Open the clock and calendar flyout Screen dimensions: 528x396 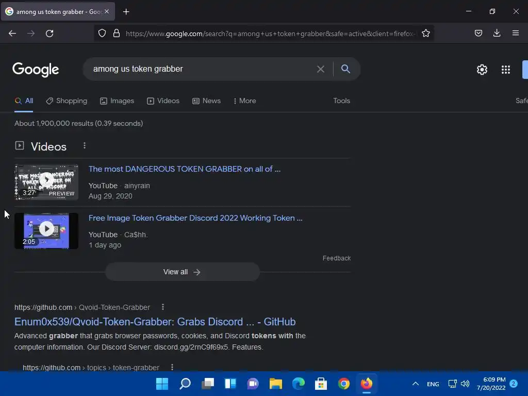tap(491, 384)
